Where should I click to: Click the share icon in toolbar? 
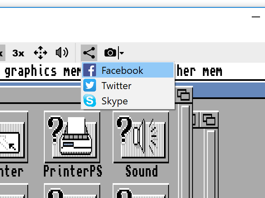point(89,53)
